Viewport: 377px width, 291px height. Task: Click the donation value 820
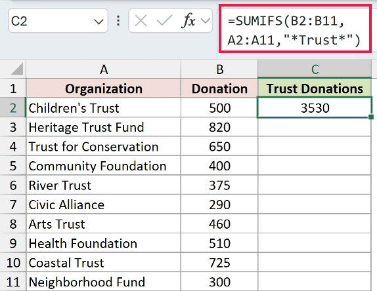(219, 127)
